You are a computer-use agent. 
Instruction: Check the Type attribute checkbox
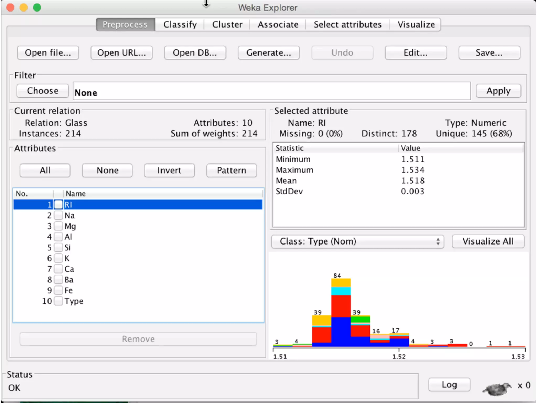[58, 301]
